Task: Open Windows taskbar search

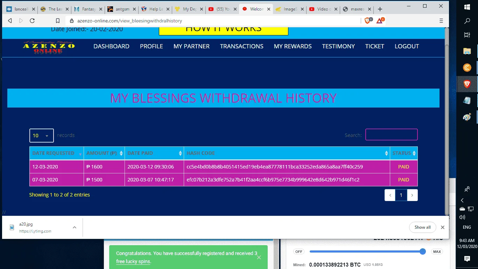Action: (467, 21)
